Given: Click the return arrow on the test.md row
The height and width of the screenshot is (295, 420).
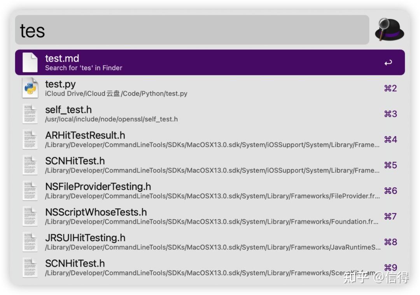Looking at the screenshot, I should pyautogui.click(x=388, y=63).
